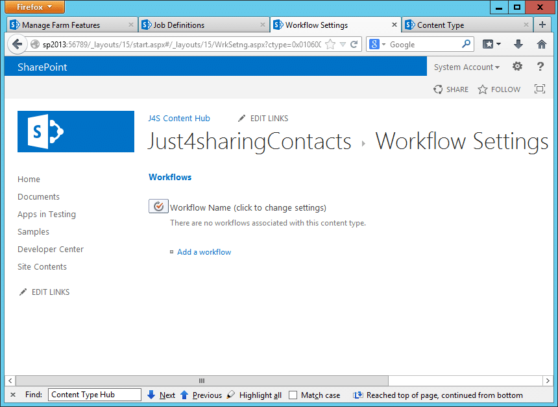558x407 pixels.
Task: Click "Workflows" section heading
Action: tap(170, 177)
